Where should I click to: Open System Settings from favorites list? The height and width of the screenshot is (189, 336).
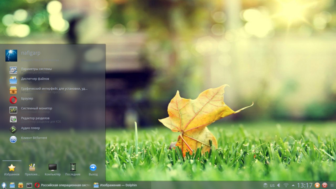click(36, 70)
